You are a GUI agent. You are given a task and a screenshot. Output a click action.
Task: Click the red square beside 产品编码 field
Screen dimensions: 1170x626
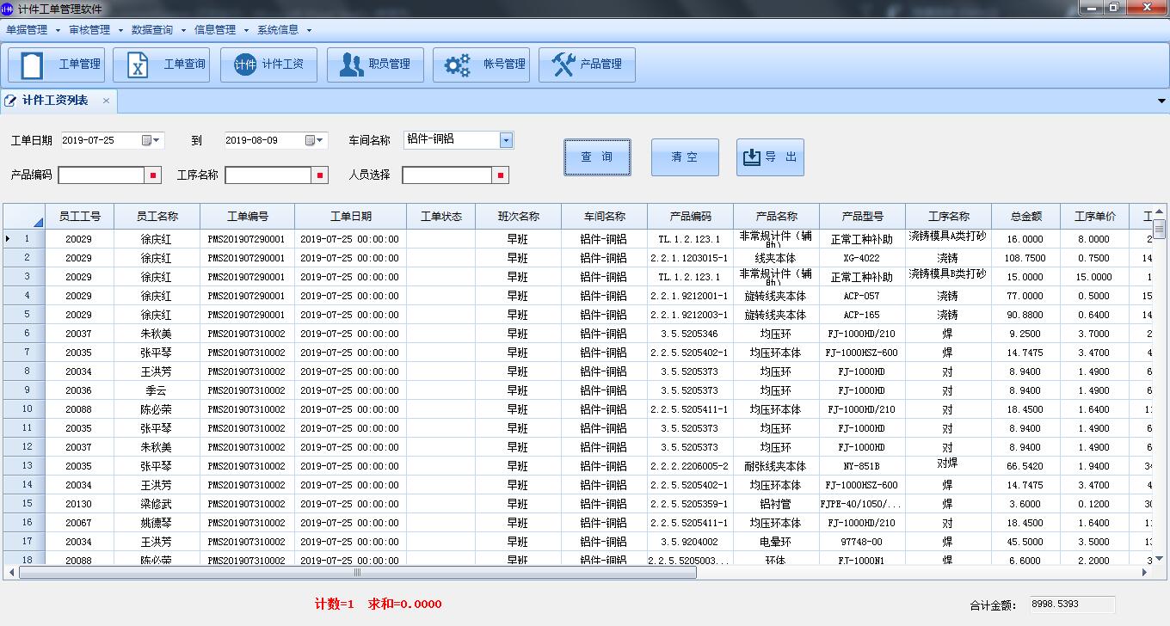(154, 175)
